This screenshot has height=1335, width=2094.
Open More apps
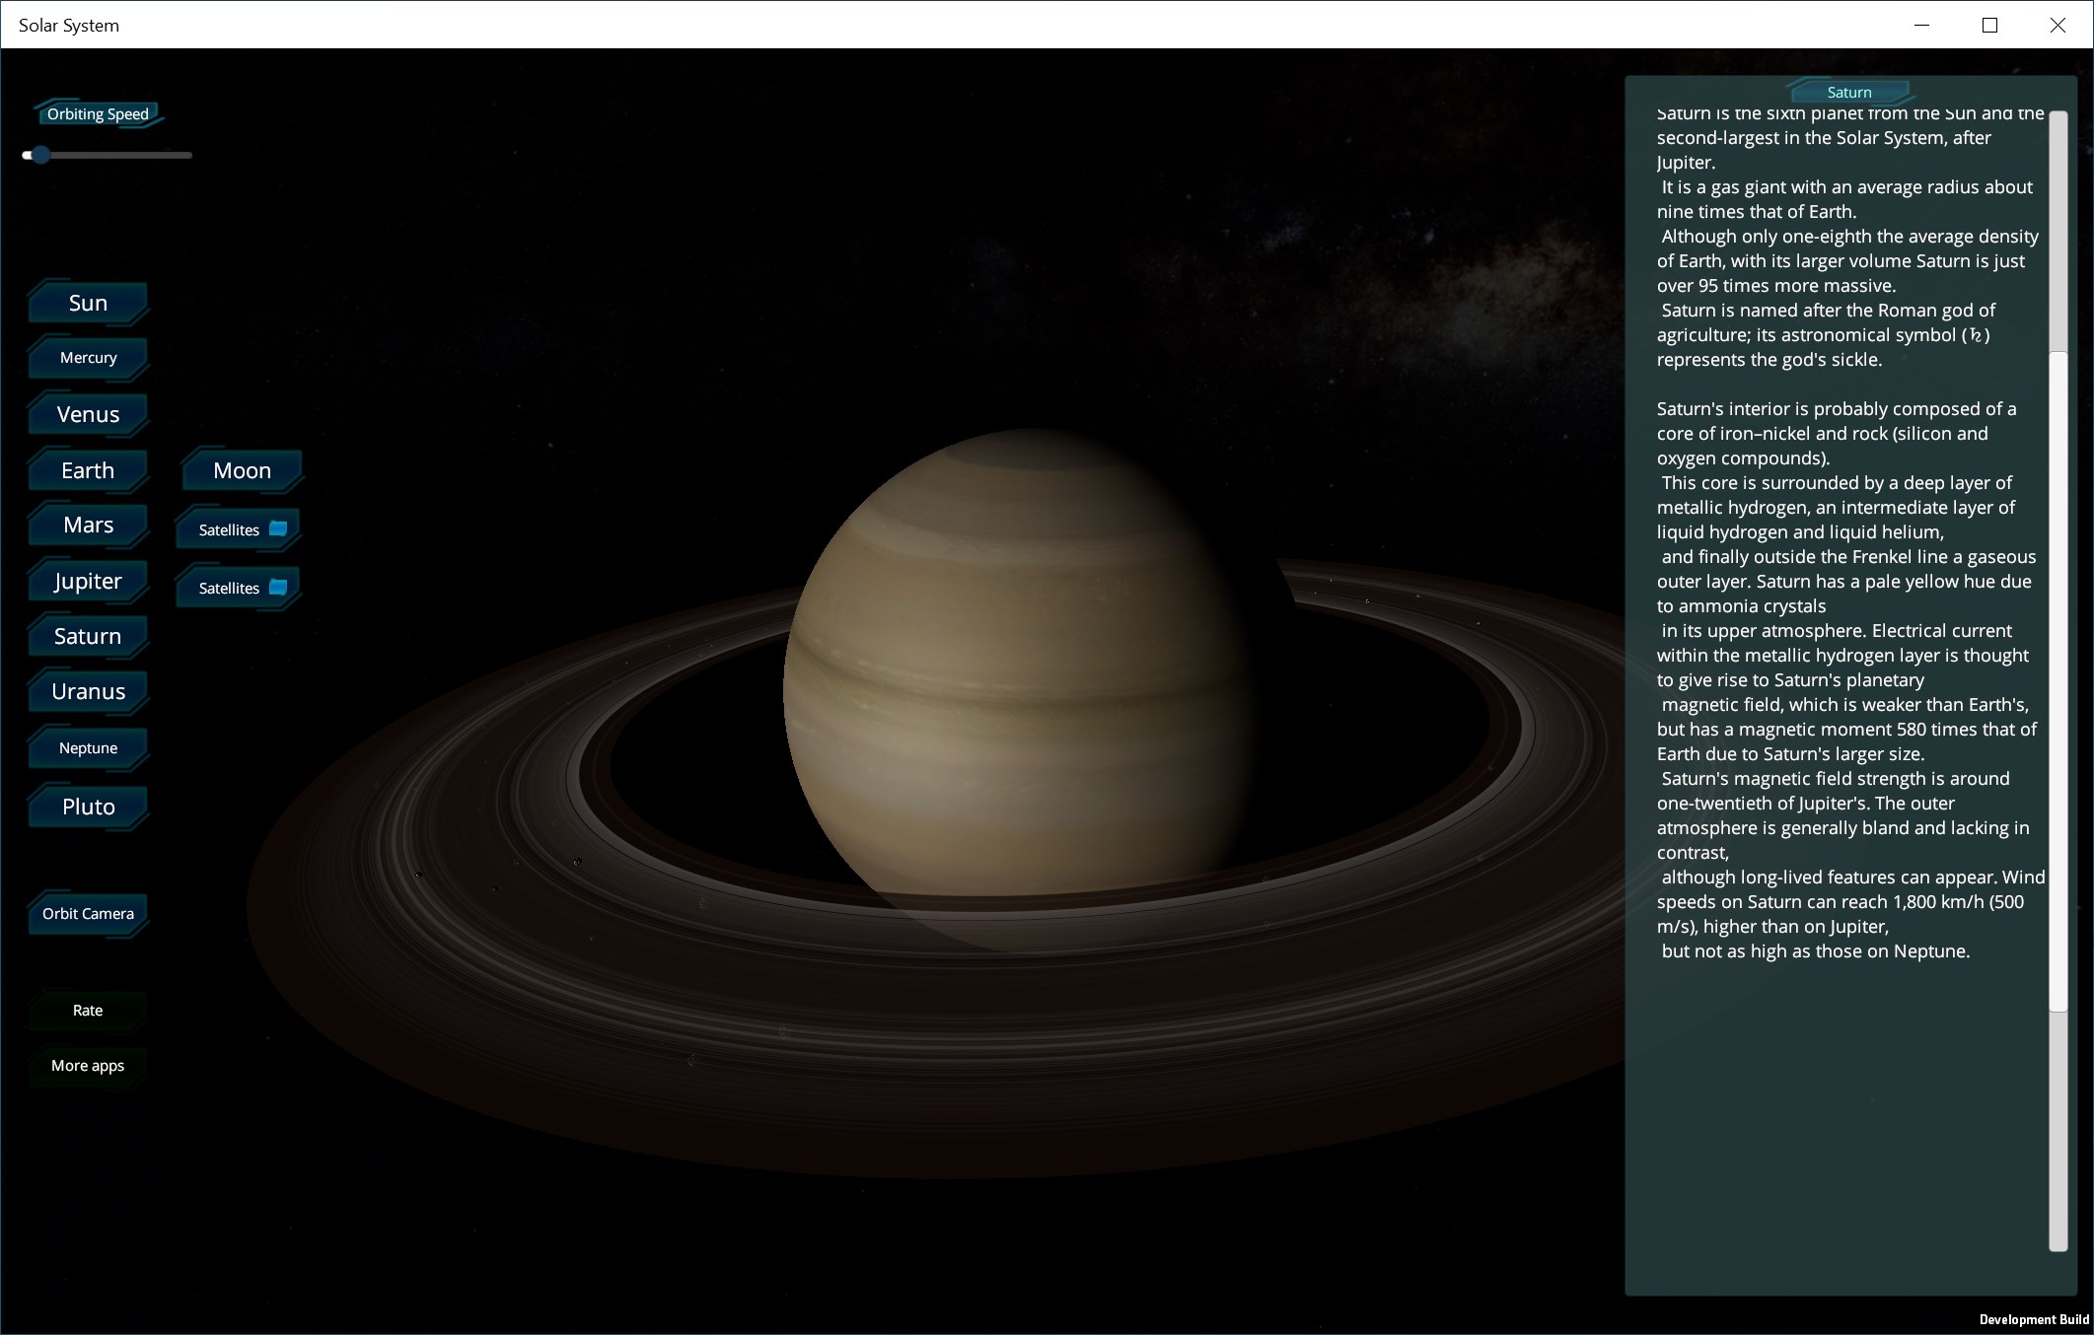tap(88, 1066)
